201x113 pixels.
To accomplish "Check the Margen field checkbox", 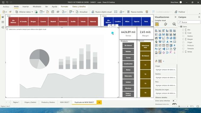I will [183, 39].
